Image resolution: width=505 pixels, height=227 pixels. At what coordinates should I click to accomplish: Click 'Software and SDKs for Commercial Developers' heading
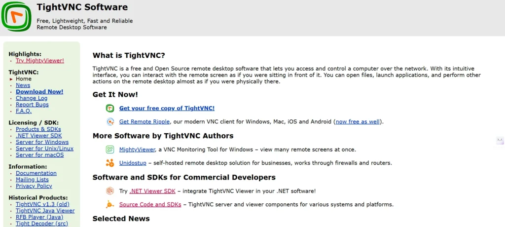click(x=184, y=177)
